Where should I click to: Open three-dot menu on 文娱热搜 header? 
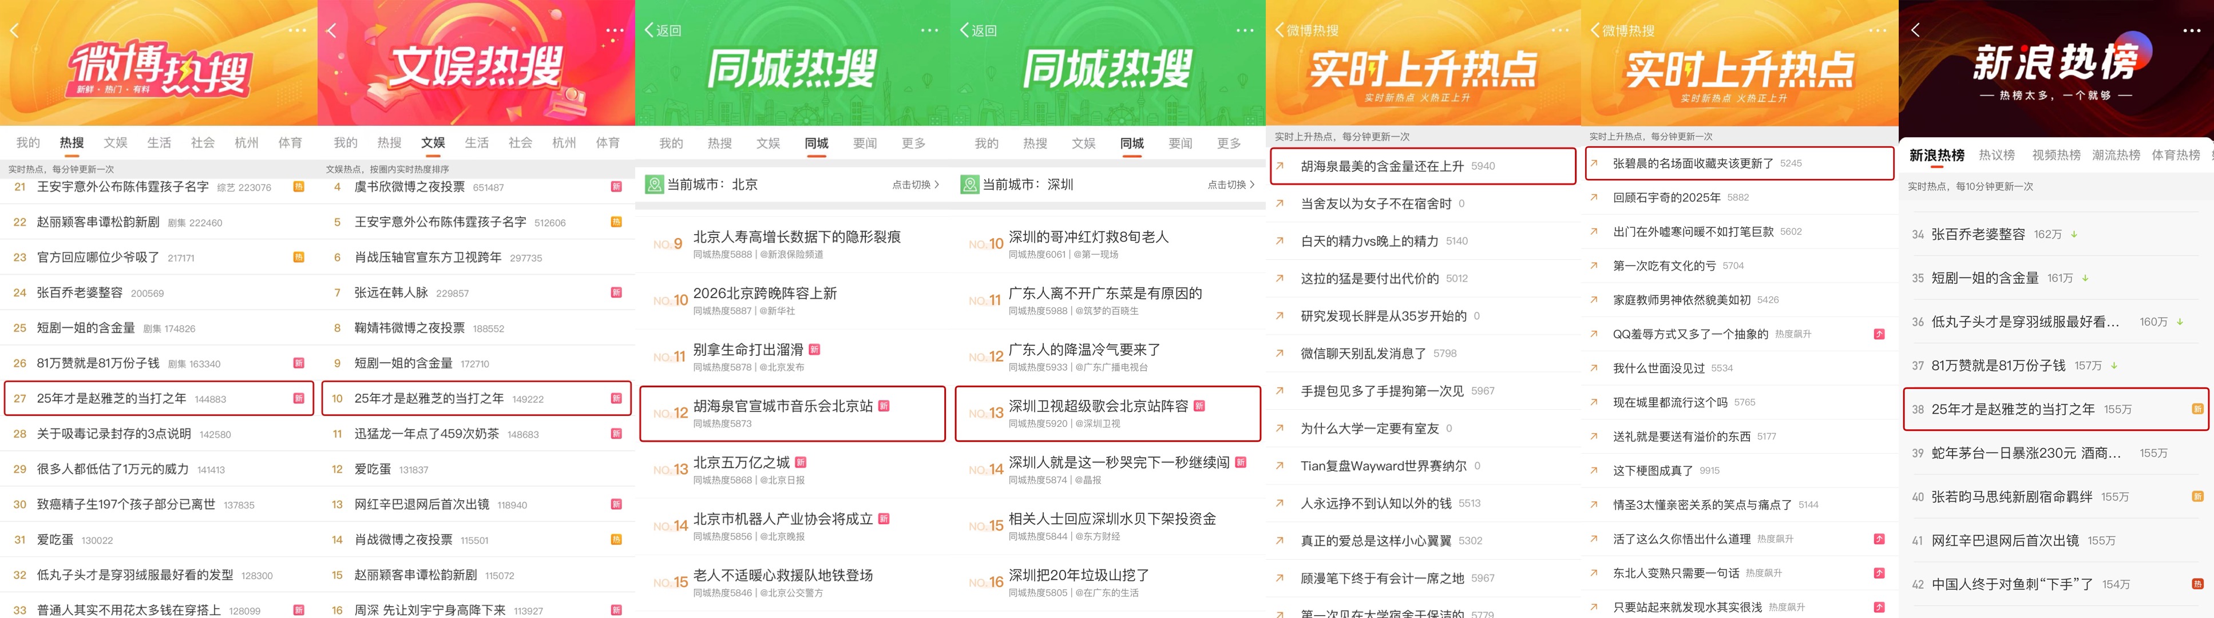(x=615, y=31)
